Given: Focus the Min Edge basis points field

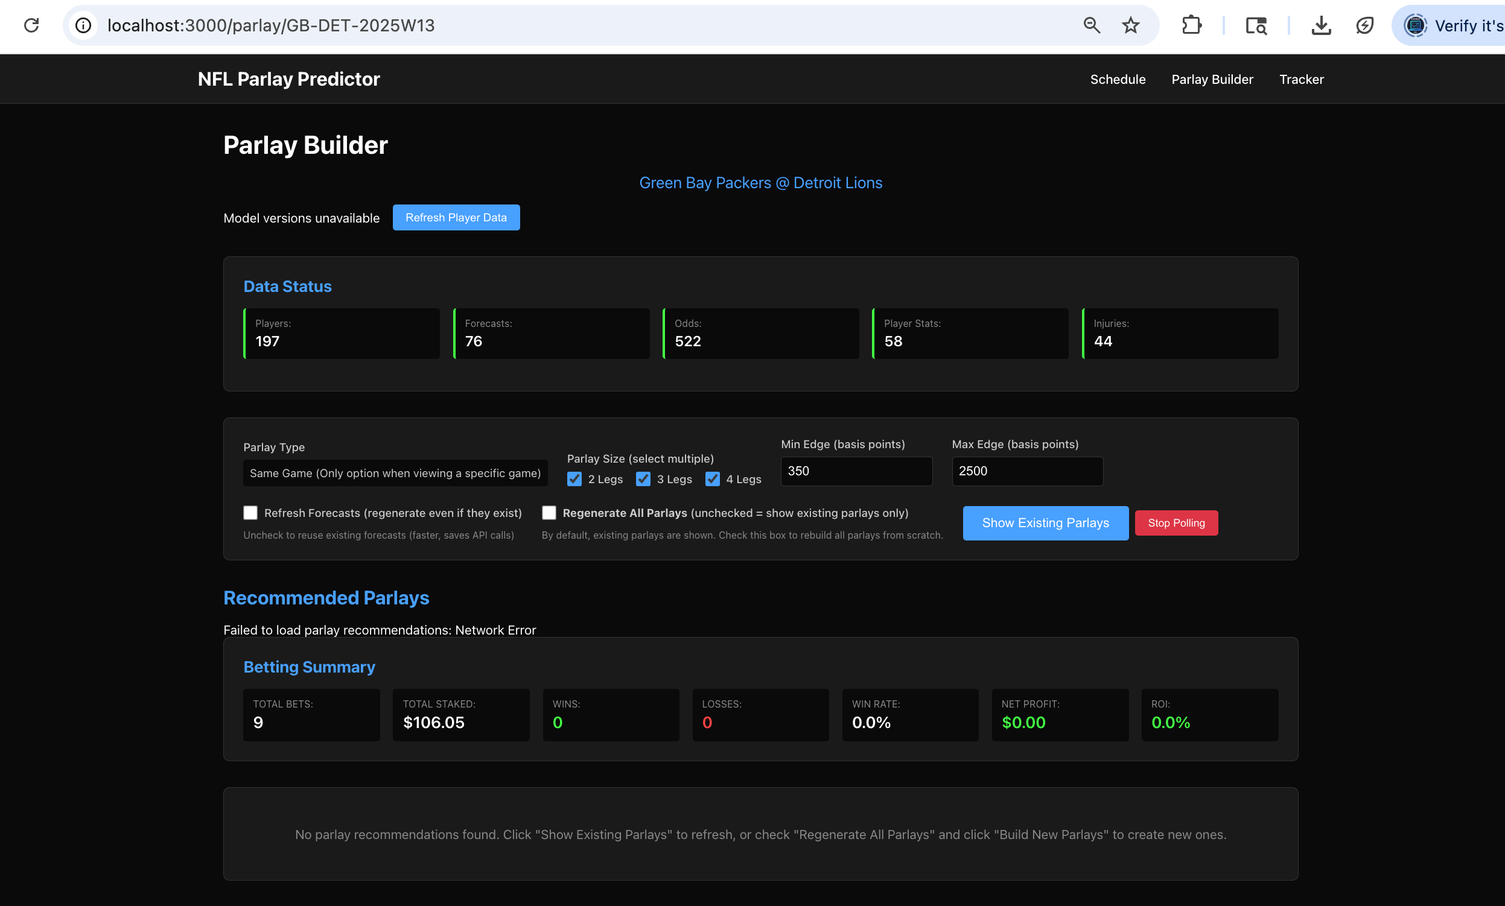Looking at the screenshot, I should pyautogui.click(x=856, y=471).
